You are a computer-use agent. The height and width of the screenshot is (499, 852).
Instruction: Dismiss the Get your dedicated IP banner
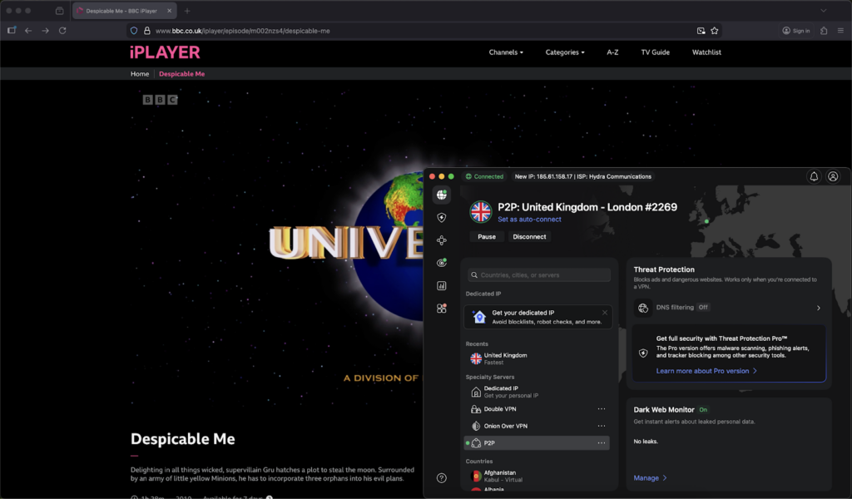pos(605,313)
